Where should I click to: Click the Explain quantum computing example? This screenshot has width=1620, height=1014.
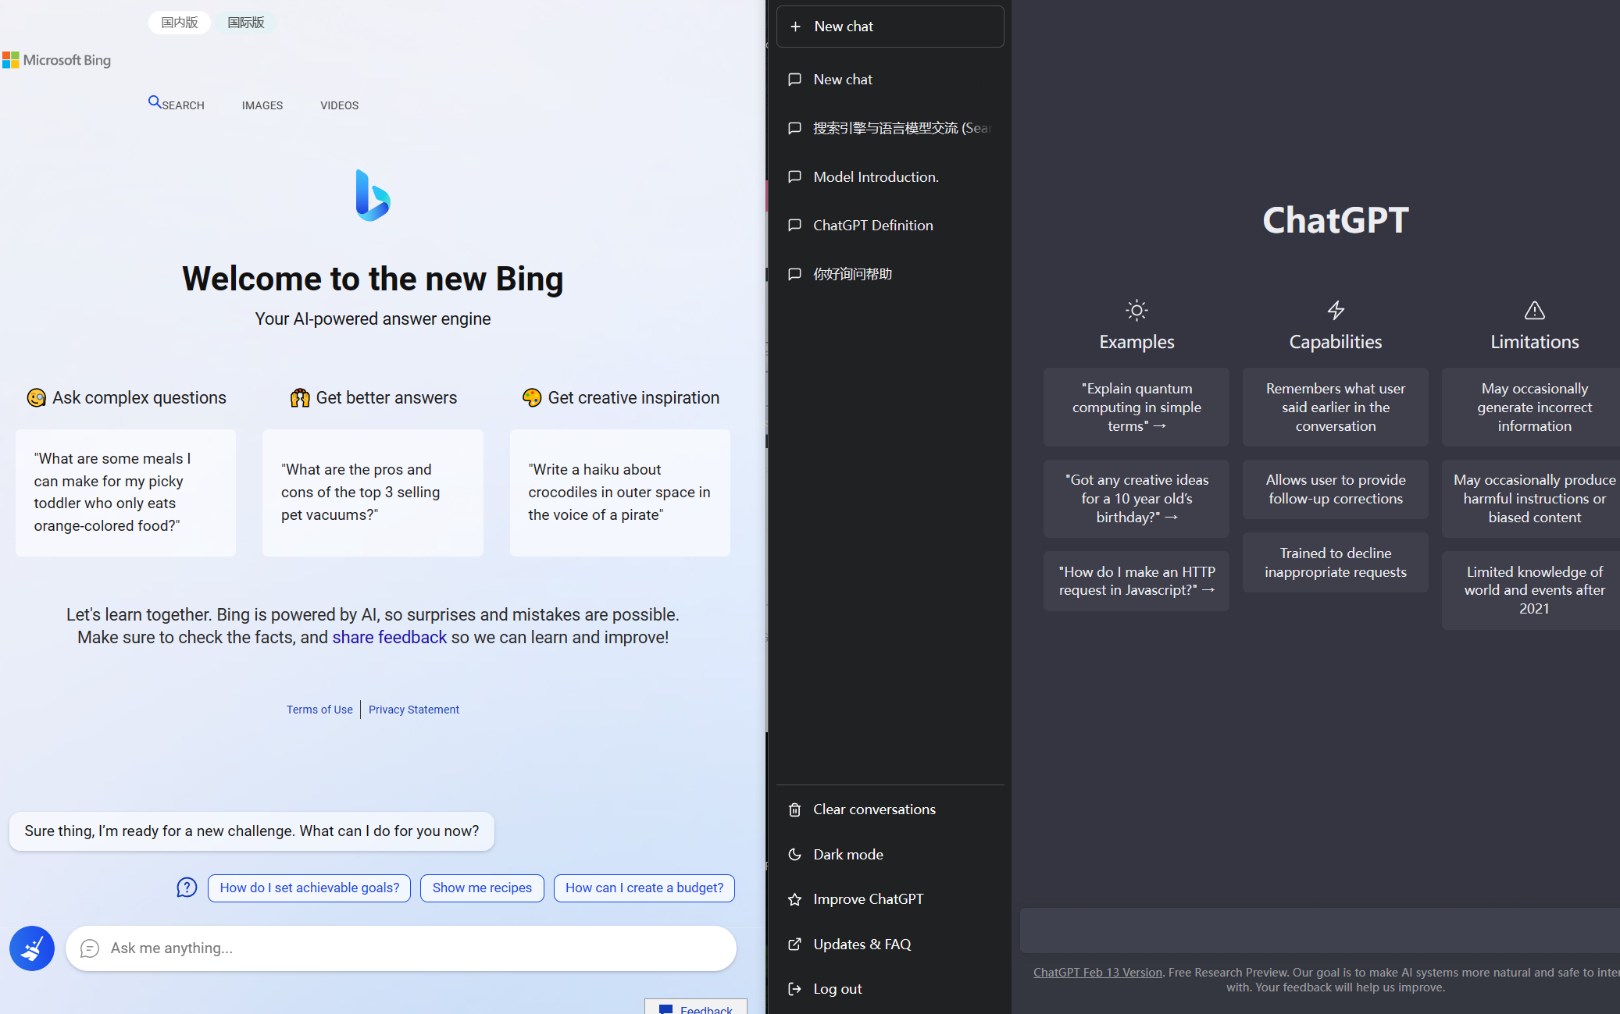[1136, 407]
